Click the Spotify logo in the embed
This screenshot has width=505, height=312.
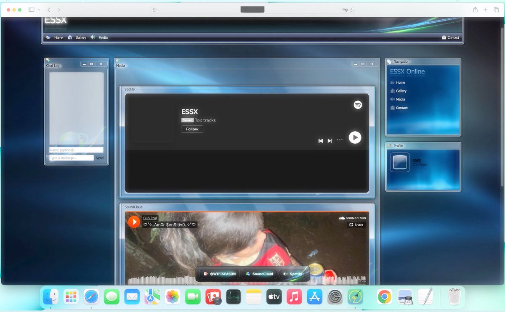pyautogui.click(x=358, y=105)
